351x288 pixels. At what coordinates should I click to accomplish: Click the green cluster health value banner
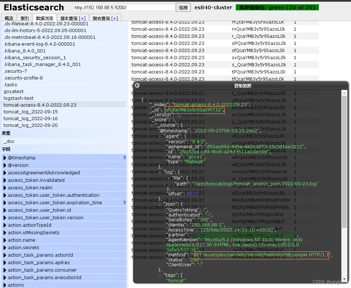pyautogui.click(x=278, y=7)
